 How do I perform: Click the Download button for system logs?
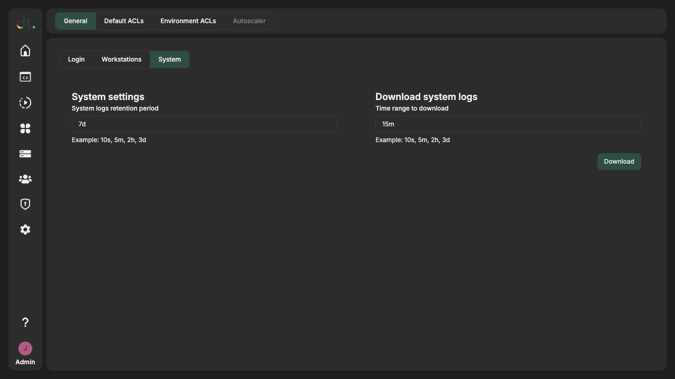pos(619,162)
